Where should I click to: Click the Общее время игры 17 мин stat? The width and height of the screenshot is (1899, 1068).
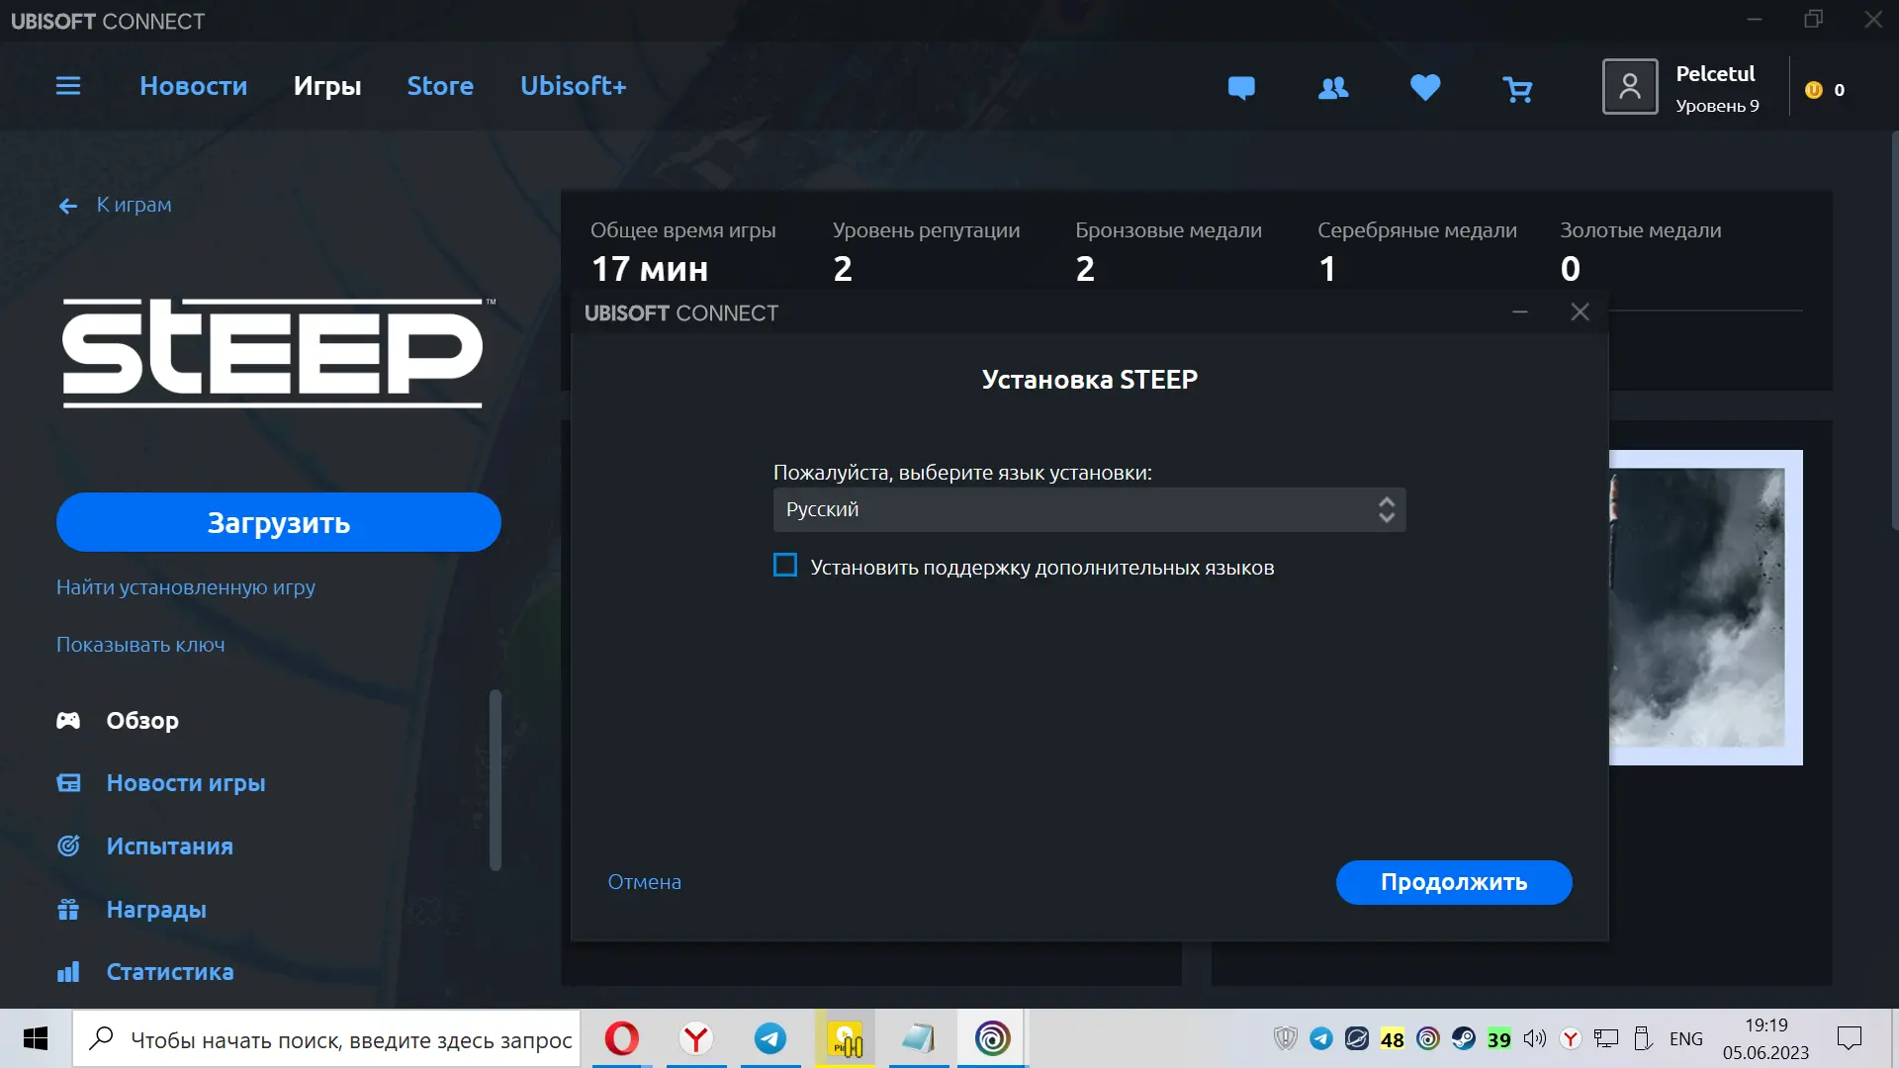pyautogui.click(x=682, y=251)
